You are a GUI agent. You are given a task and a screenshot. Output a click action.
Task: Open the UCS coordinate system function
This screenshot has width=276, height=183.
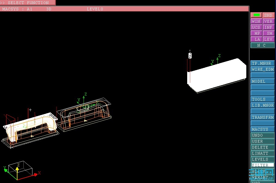tap(256, 27)
